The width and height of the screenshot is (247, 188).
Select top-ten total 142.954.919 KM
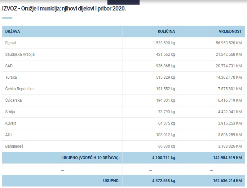(211, 158)
